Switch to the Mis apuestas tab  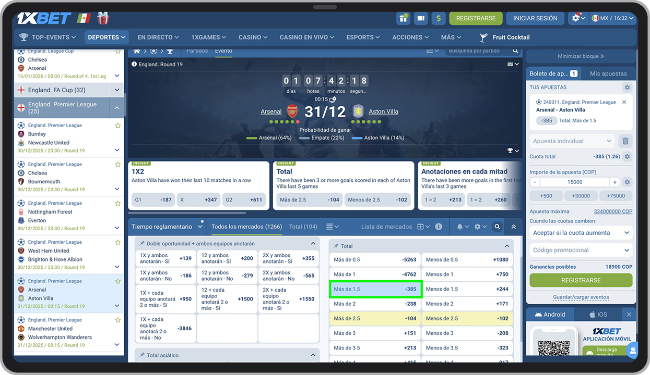tap(608, 73)
